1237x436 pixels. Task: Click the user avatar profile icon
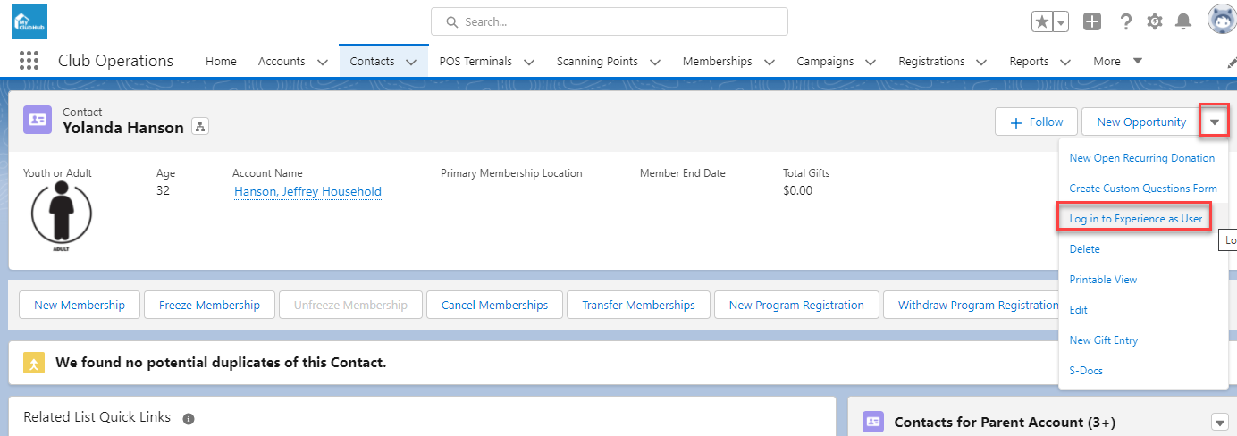tap(1221, 20)
